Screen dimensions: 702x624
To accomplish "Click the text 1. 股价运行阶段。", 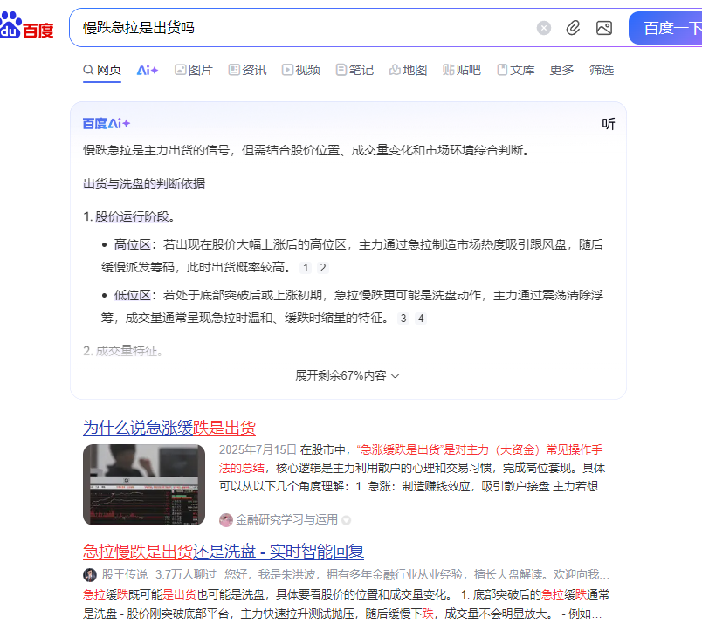I will click(x=129, y=216).
